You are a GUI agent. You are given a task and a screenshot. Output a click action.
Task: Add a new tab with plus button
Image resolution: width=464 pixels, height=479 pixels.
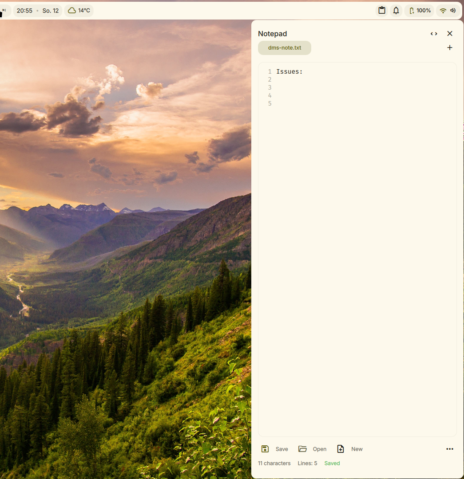pos(450,48)
